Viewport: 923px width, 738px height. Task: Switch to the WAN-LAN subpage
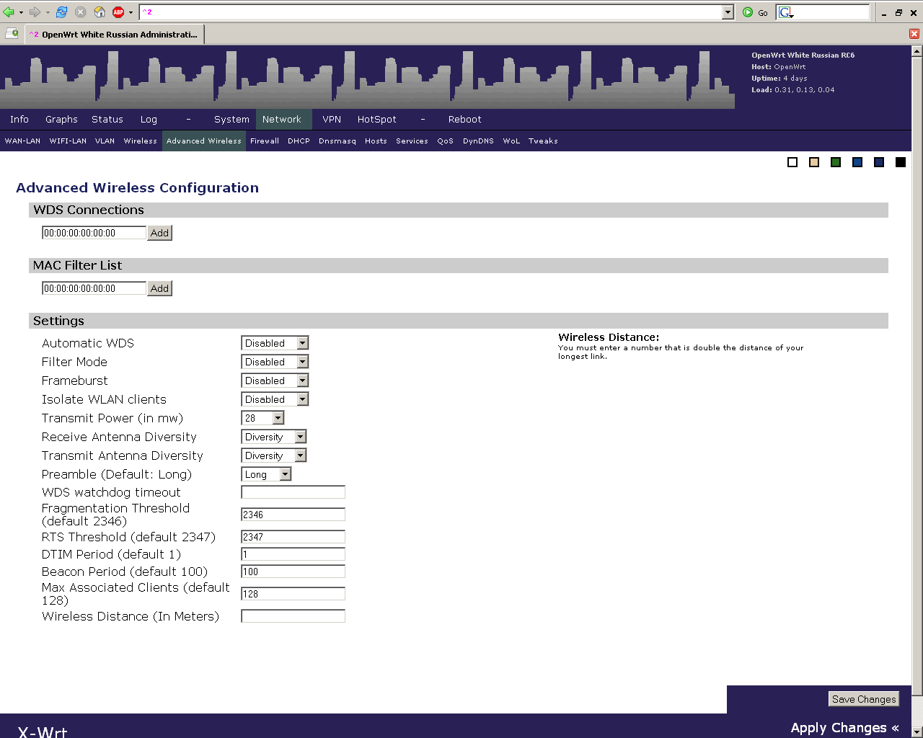pos(23,141)
